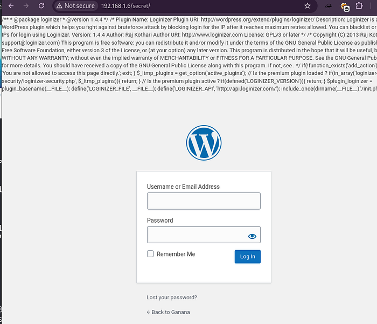Open the Extensions puzzle piece menu
The image size is (377, 324).
359,6
